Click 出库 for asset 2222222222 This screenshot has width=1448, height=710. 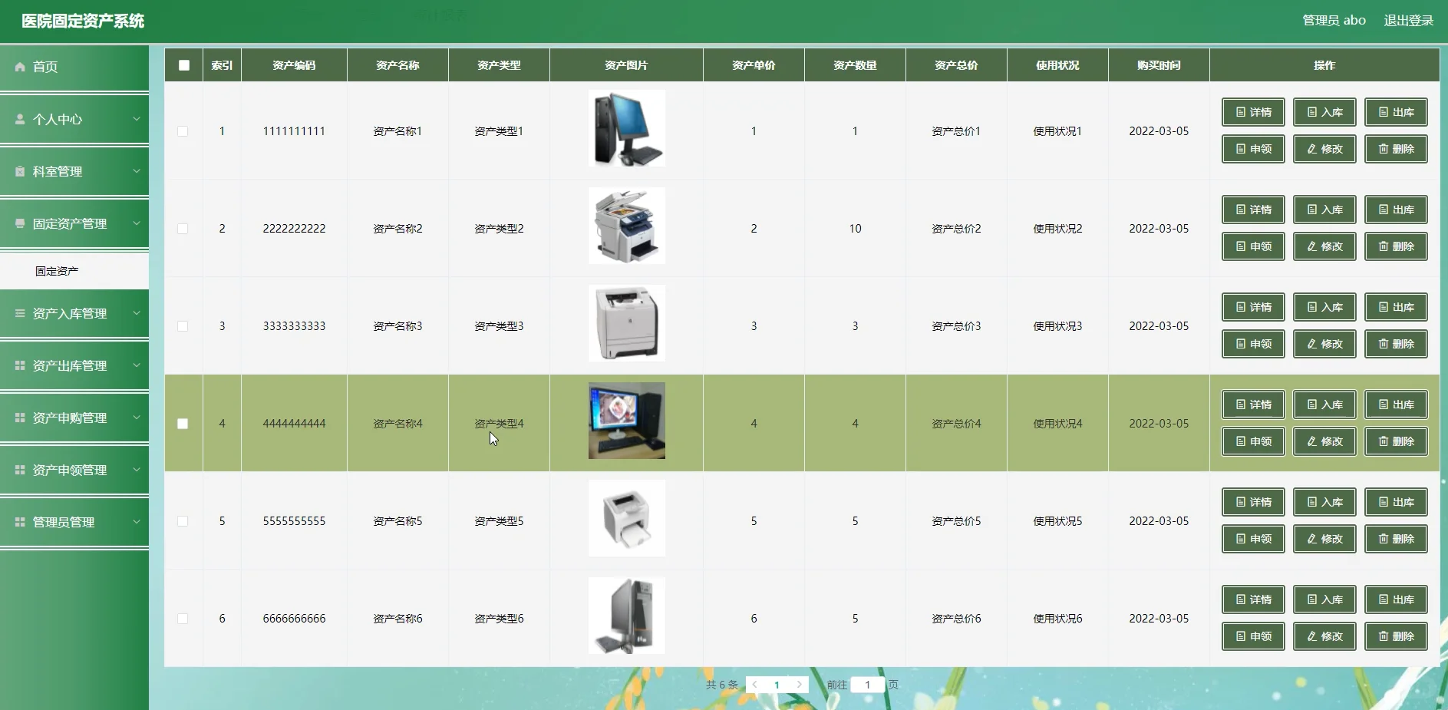(x=1396, y=210)
